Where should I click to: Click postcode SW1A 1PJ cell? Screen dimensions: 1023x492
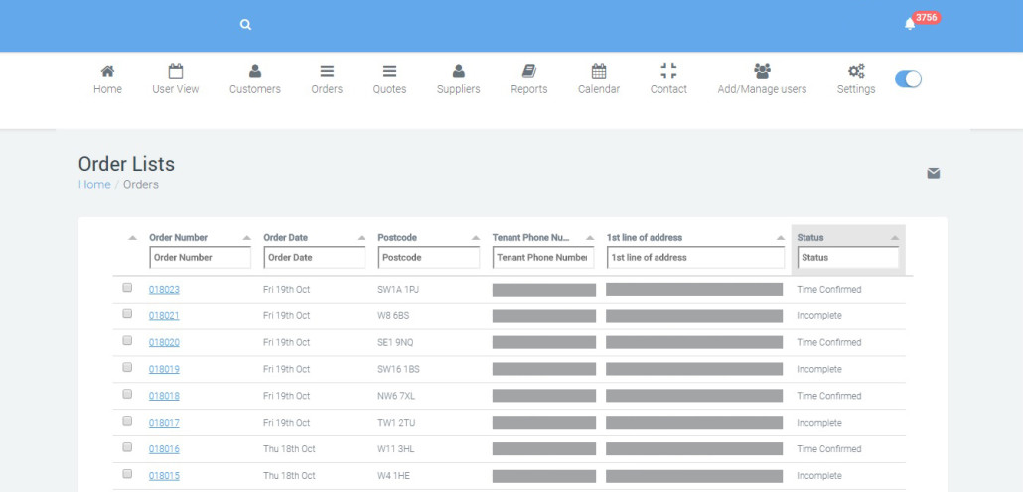[398, 290]
